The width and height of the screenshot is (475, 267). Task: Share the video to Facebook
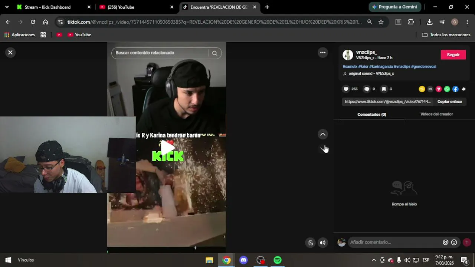click(455, 89)
